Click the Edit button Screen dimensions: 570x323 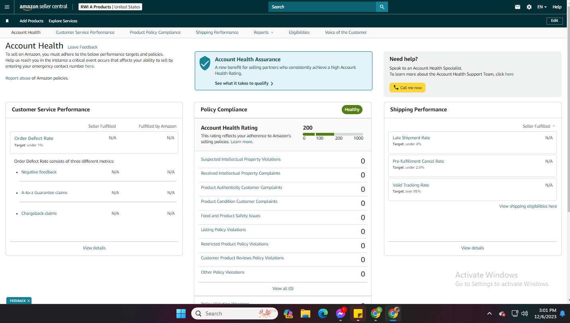tap(554, 21)
